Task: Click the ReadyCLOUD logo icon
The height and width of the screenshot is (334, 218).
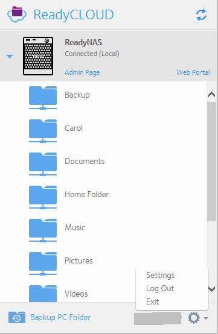Action: click(x=17, y=14)
